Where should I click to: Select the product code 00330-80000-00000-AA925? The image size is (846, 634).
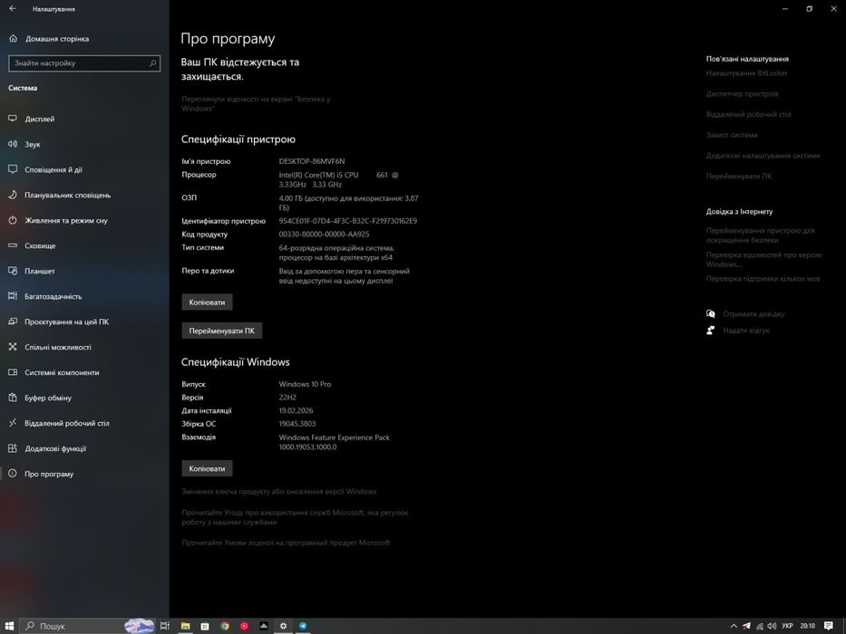(325, 234)
